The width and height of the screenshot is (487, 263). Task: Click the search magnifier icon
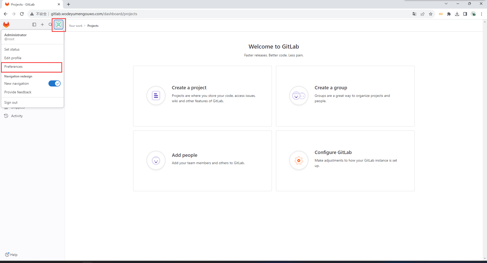pos(50,25)
